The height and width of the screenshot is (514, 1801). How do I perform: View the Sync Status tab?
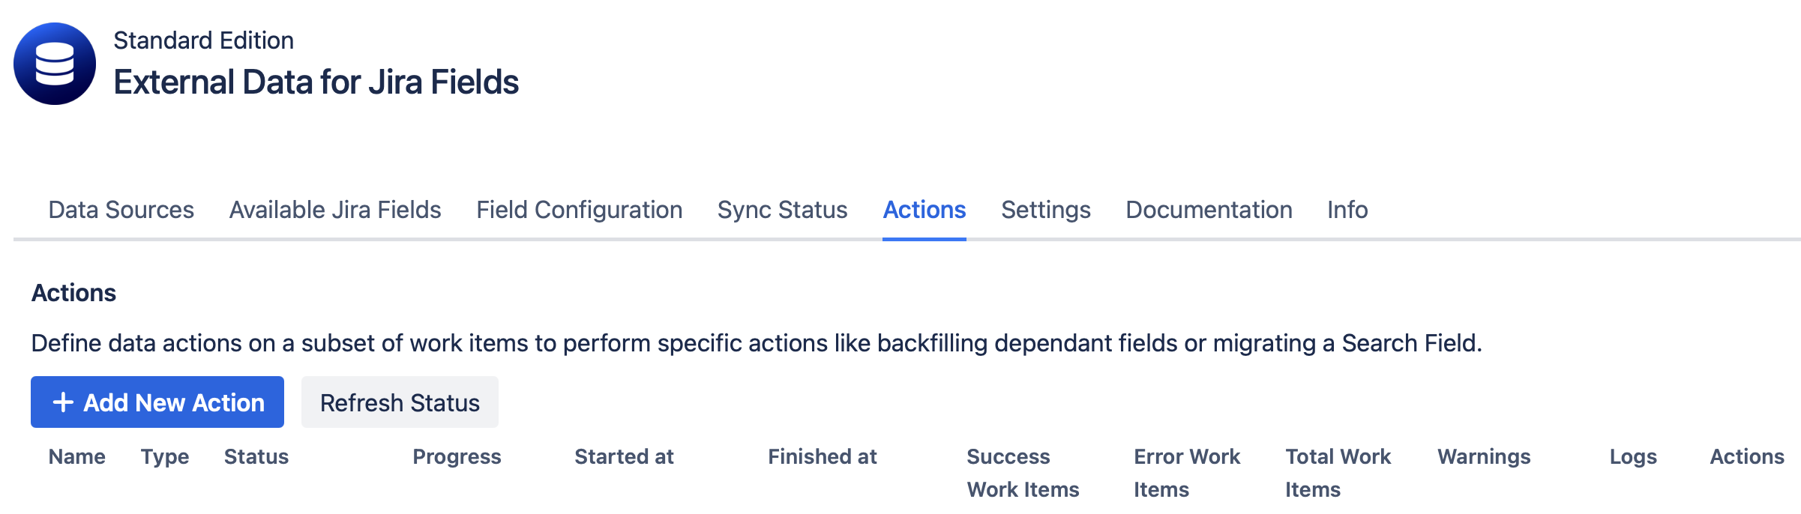(x=781, y=211)
